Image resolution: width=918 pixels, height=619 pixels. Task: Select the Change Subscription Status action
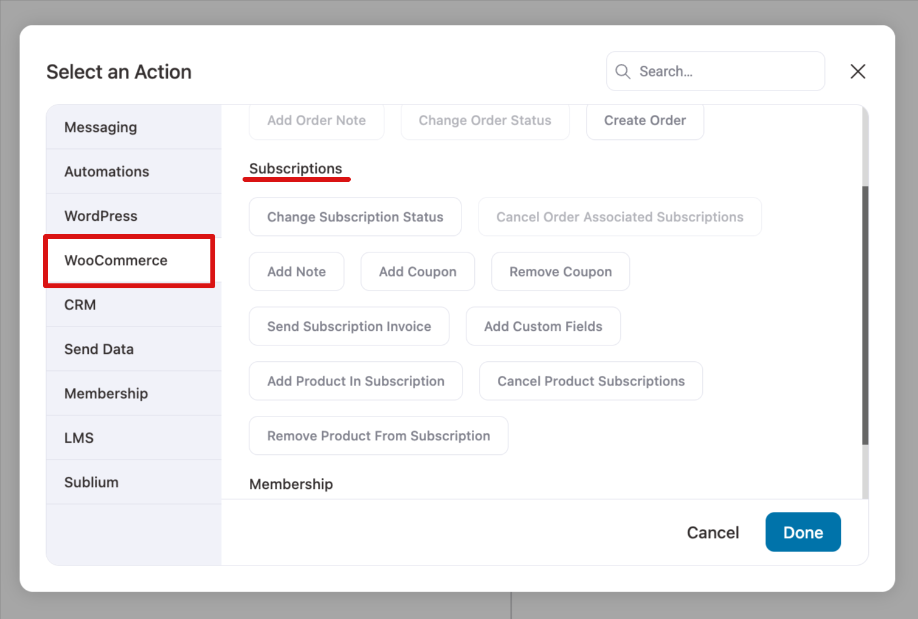pos(354,216)
